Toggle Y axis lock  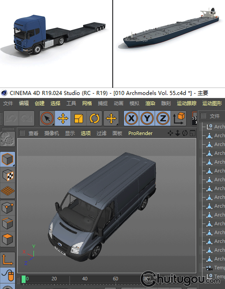(147, 118)
